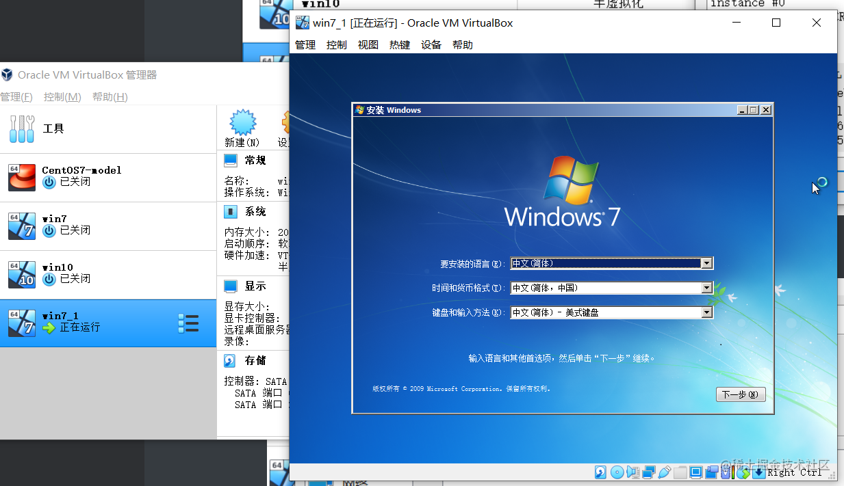Open the optical disc status icon
This screenshot has height=486, width=844.
click(x=617, y=472)
